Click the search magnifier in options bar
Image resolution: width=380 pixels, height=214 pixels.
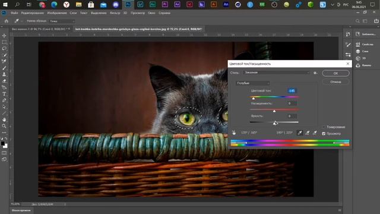tap(357, 21)
